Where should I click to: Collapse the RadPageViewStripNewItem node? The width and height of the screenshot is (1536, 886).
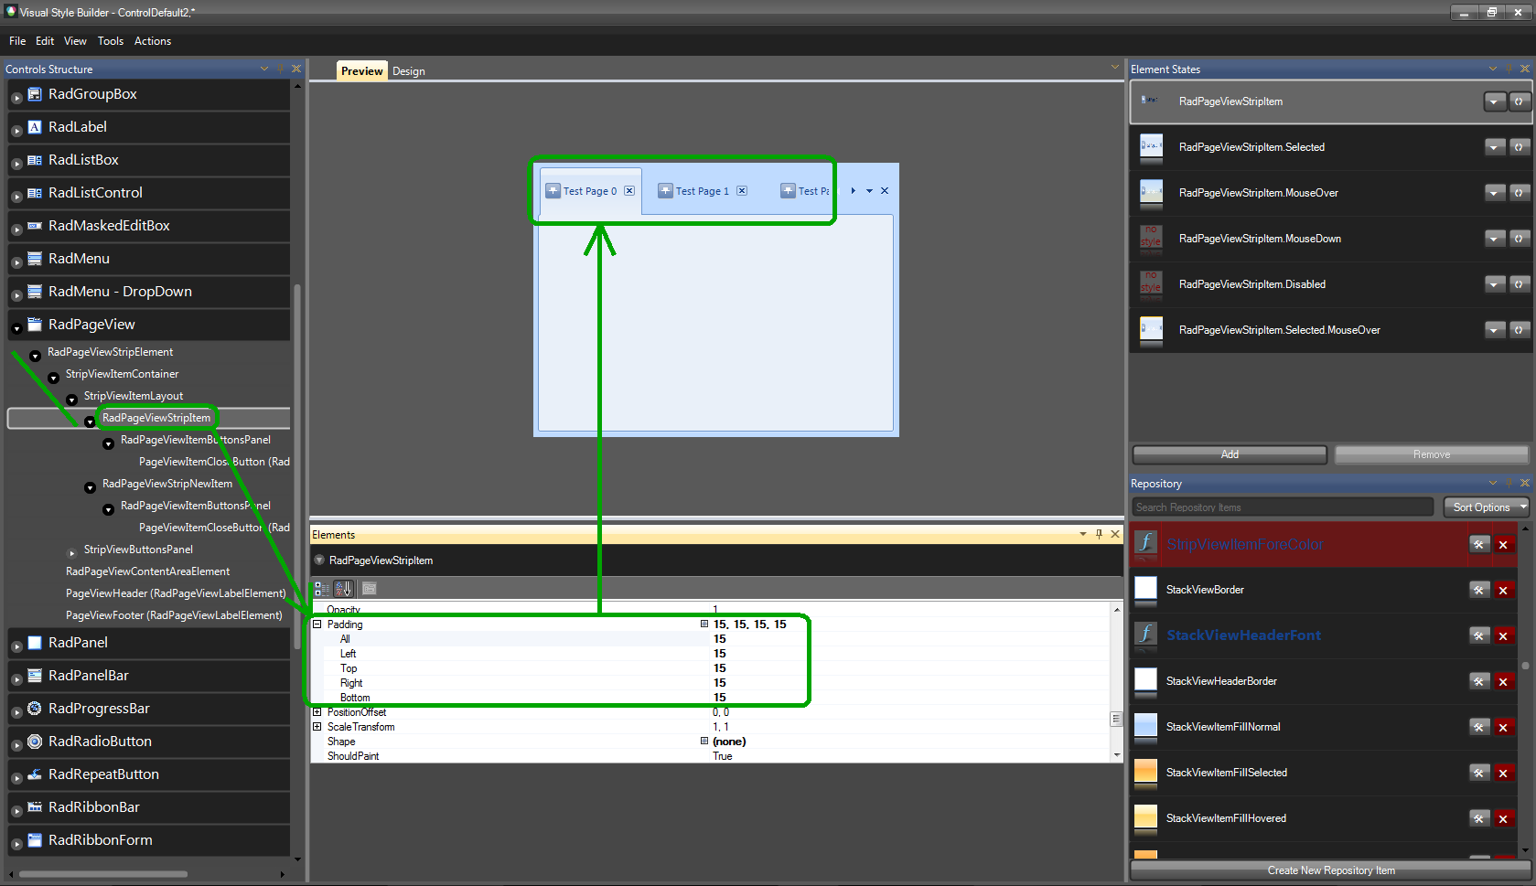90,487
